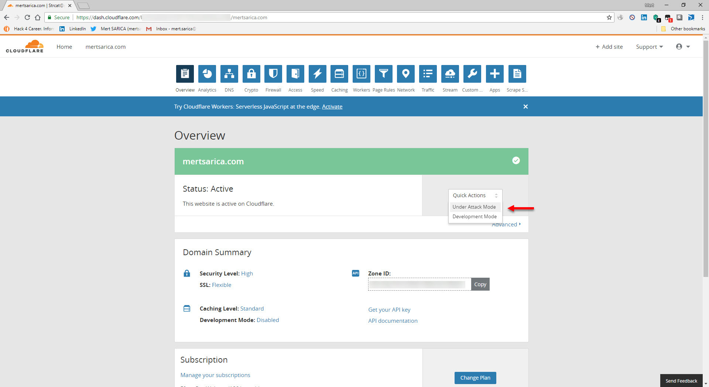Bookmark this page with the star icon
The image size is (709, 387).
pos(609,17)
